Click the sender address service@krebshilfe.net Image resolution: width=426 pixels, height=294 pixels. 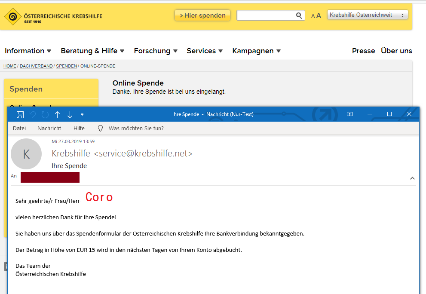tap(143, 153)
